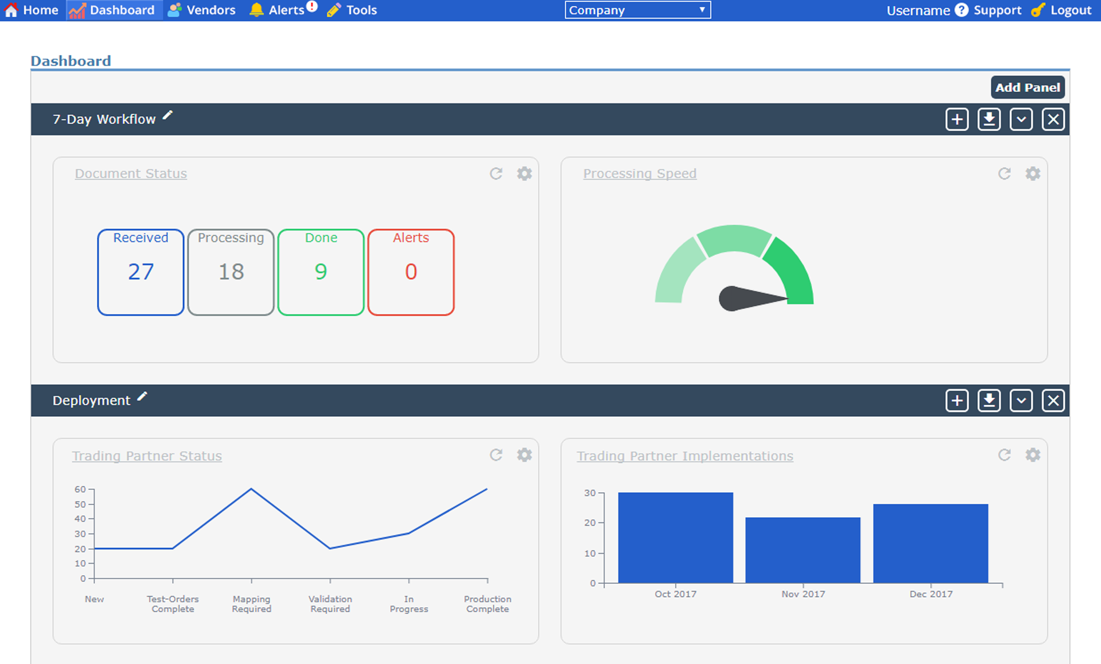Click the pencil icon beside Deployment title
The height and width of the screenshot is (664, 1101).
pyautogui.click(x=142, y=397)
